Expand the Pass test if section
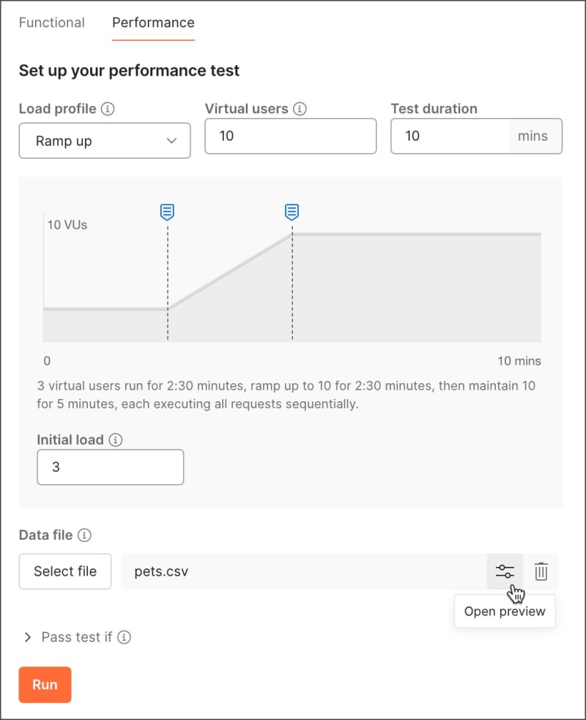The width and height of the screenshot is (586, 720). pyautogui.click(x=28, y=637)
